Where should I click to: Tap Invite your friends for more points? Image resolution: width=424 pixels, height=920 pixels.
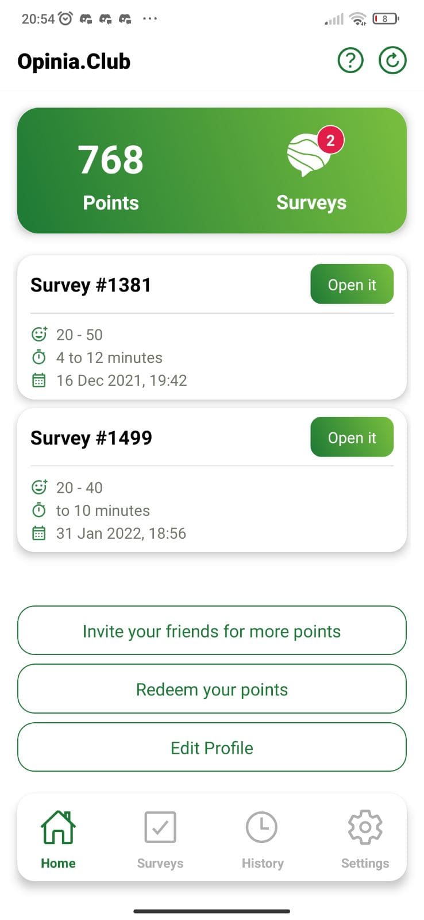pyautogui.click(x=212, y=631)
